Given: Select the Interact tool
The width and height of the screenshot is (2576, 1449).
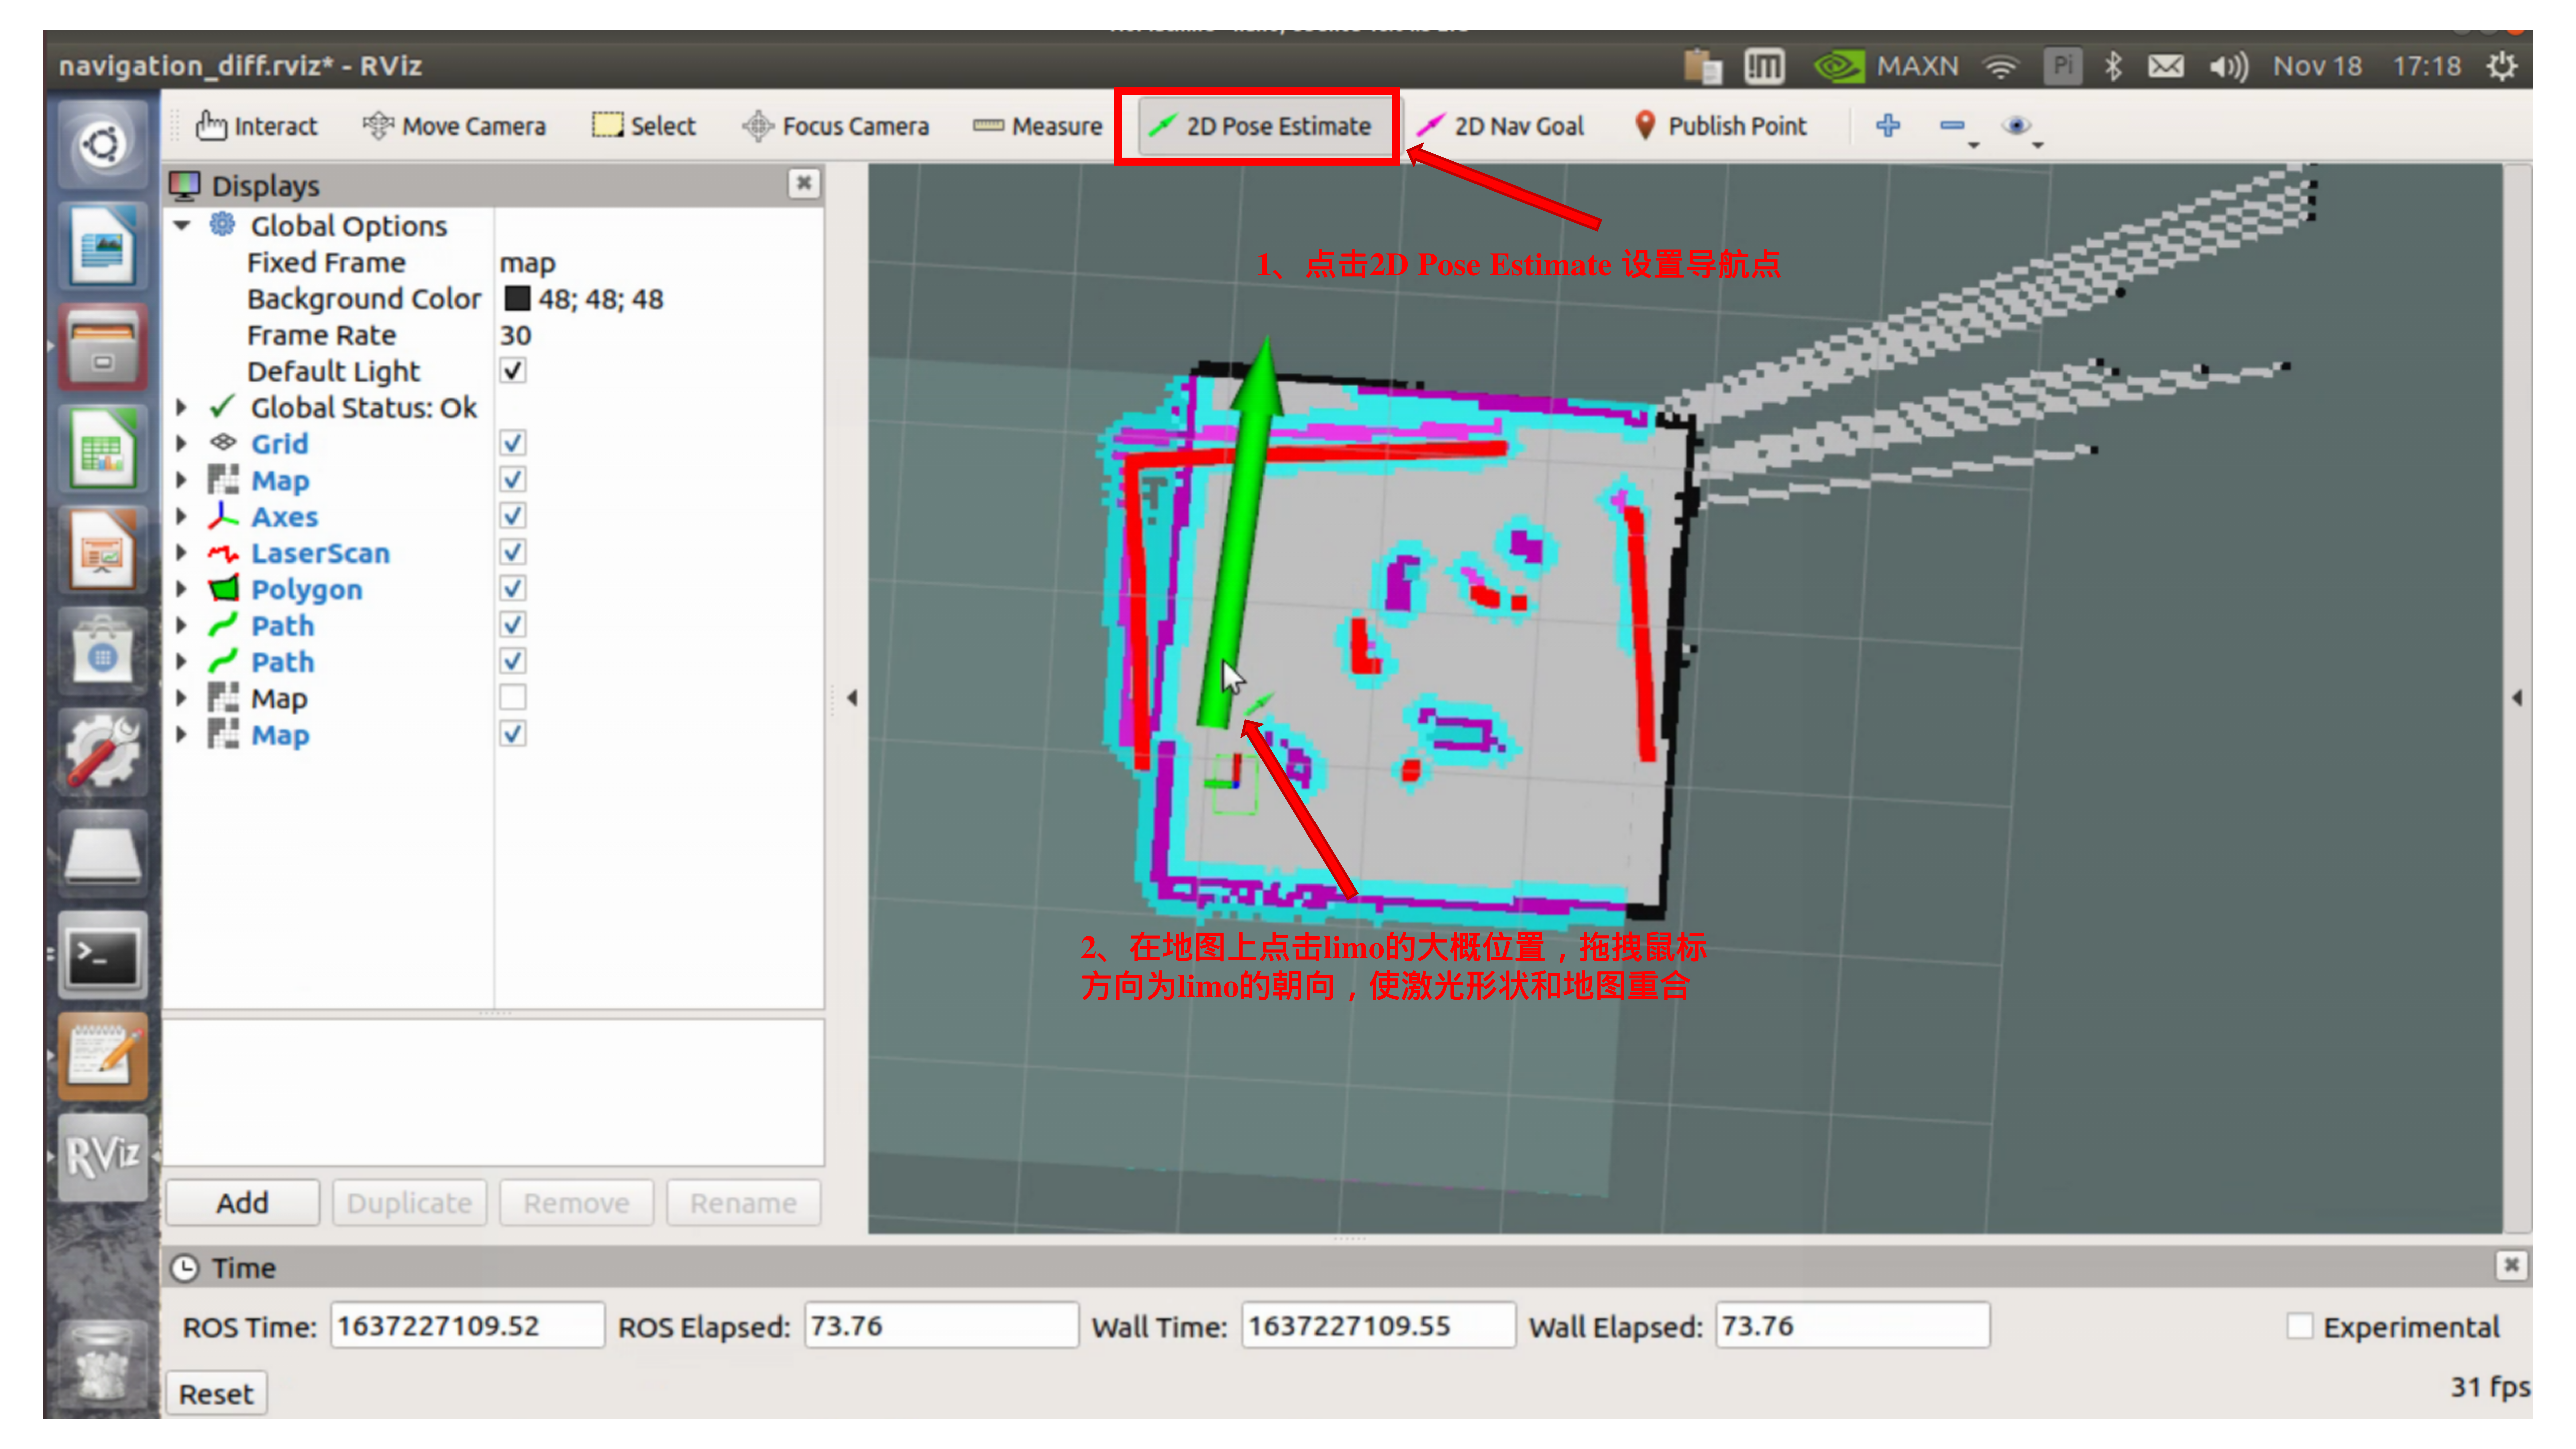Looking at the screenshot, I should coord(257,126).
